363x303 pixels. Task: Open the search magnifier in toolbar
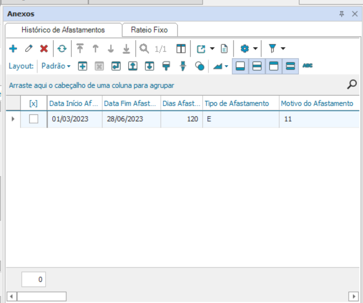[144, 49]
